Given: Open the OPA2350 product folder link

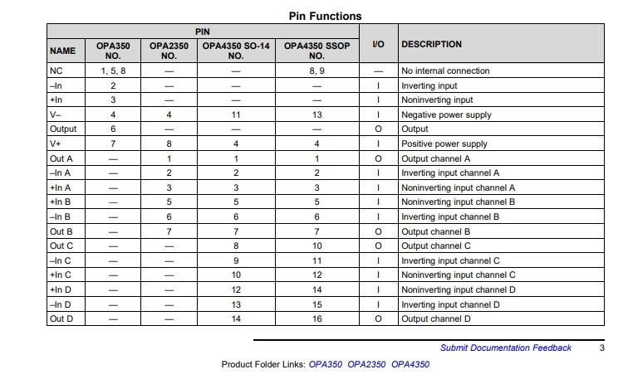Looking at the screenshot, I should [366, 364].
